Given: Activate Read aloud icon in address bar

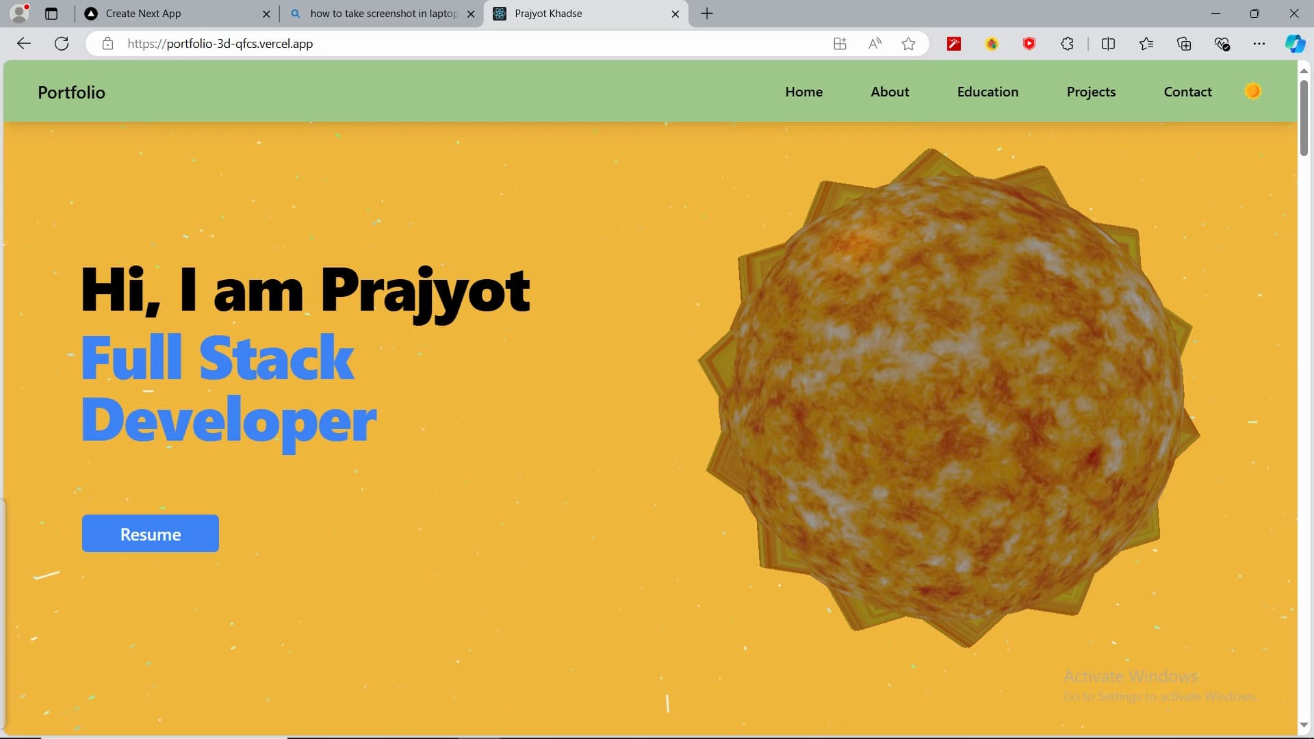Looking at the screenshot, I should (875, 44).
